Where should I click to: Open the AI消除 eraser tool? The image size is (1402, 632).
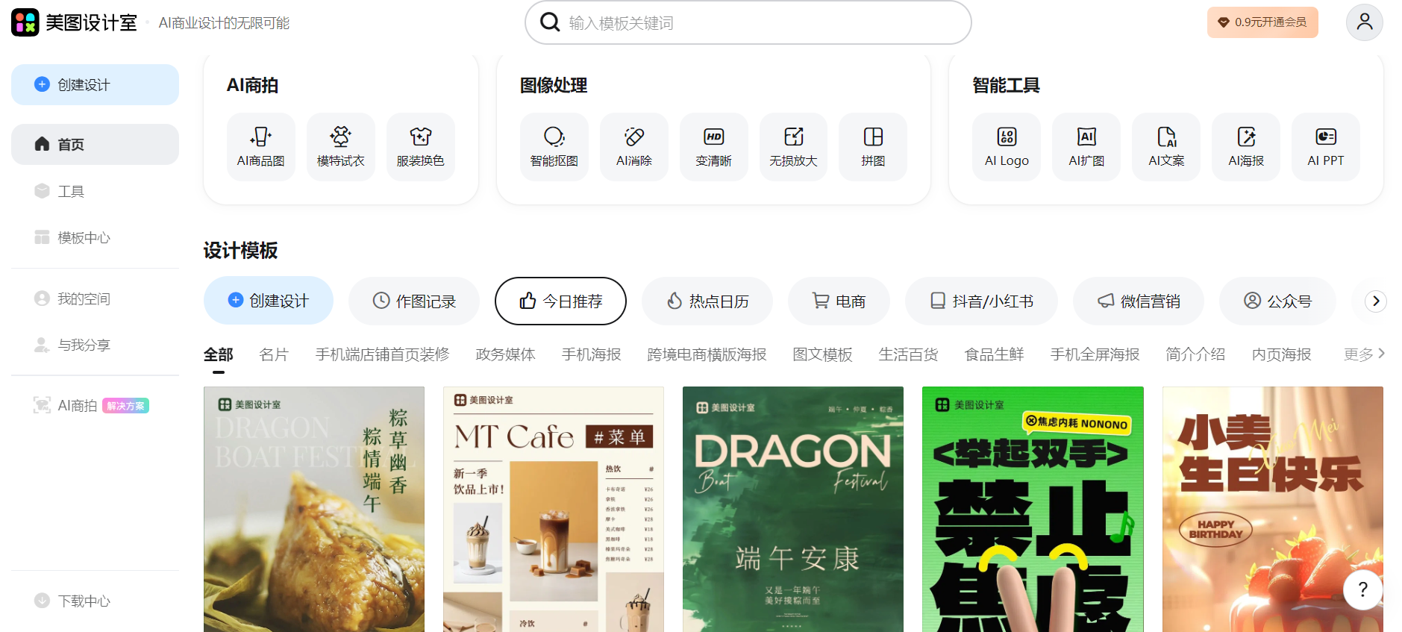click(x=633, y=146)
